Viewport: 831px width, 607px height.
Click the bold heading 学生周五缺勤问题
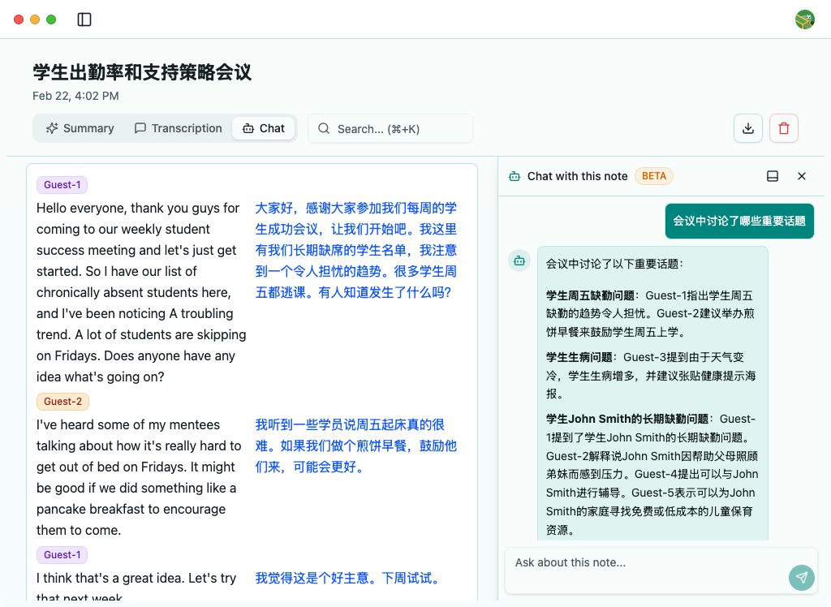(590, 295)
